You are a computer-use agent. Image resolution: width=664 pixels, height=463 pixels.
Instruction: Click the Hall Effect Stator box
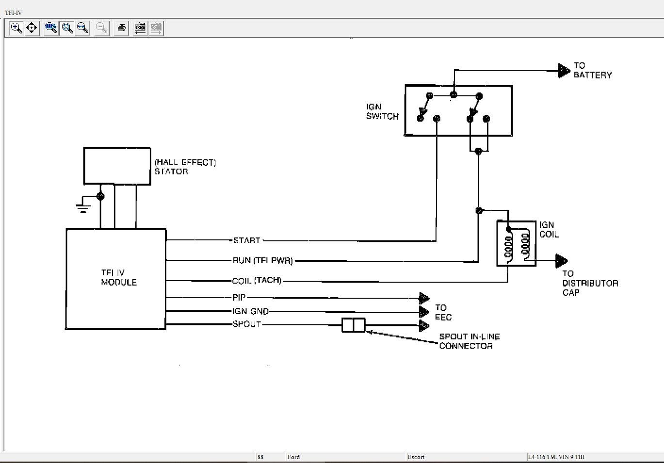117,166
